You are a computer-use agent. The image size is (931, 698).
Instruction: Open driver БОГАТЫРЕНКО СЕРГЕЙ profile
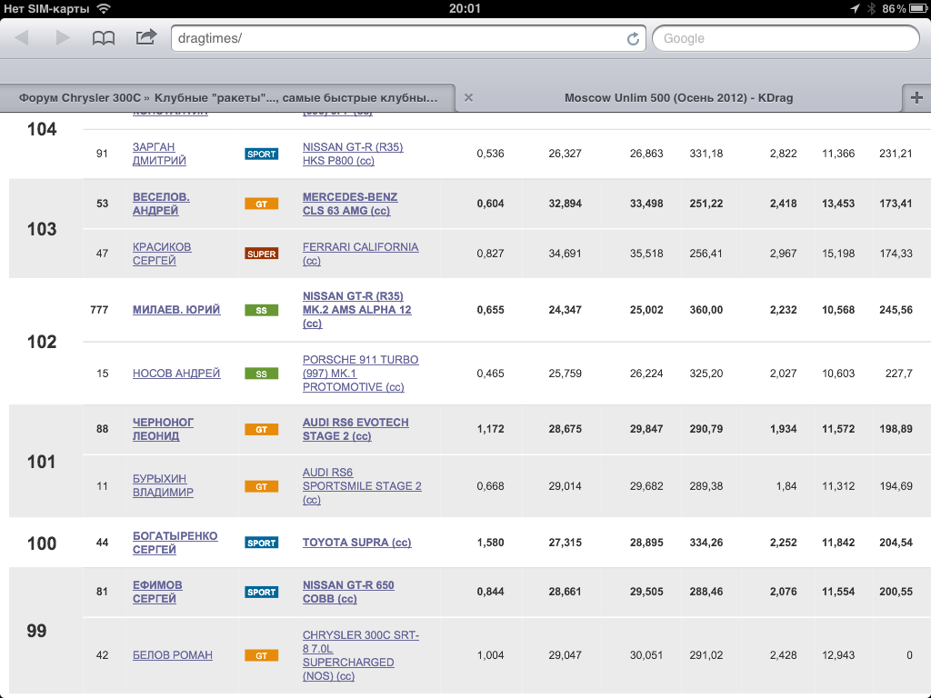click(175, 543)
